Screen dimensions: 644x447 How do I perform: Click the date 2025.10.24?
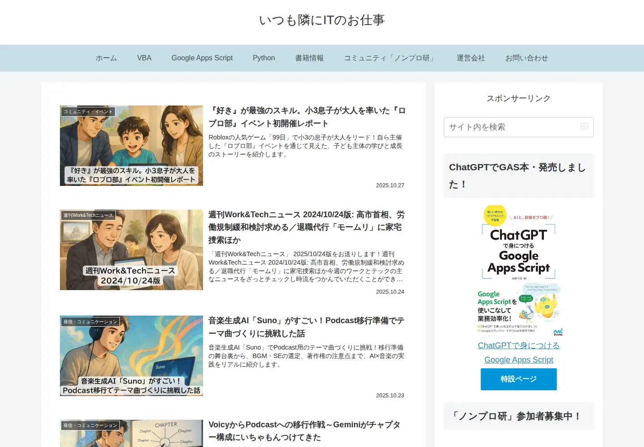click(390, 292)
